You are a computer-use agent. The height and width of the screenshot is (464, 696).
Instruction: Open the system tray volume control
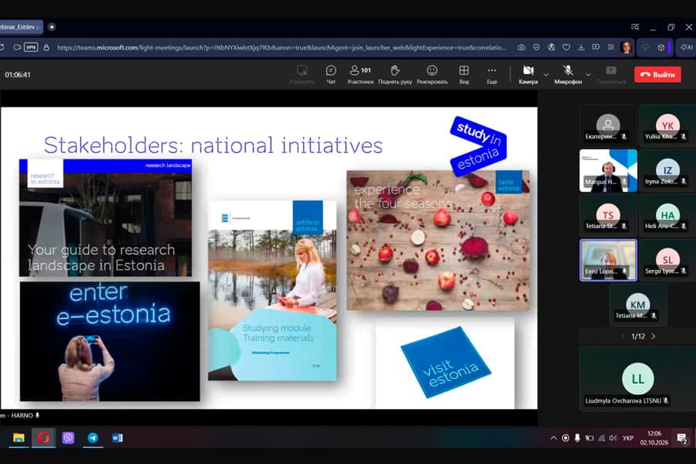pos(613,438)
